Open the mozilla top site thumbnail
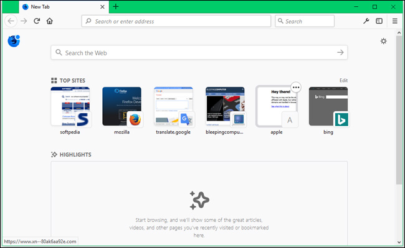Image resolution: width=405 pixels, height=248 pixels. click(122, 106)
